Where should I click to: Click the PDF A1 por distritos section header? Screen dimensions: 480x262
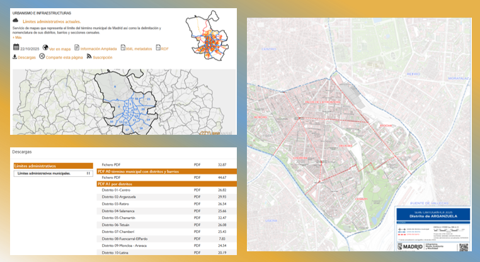[167, 184]
